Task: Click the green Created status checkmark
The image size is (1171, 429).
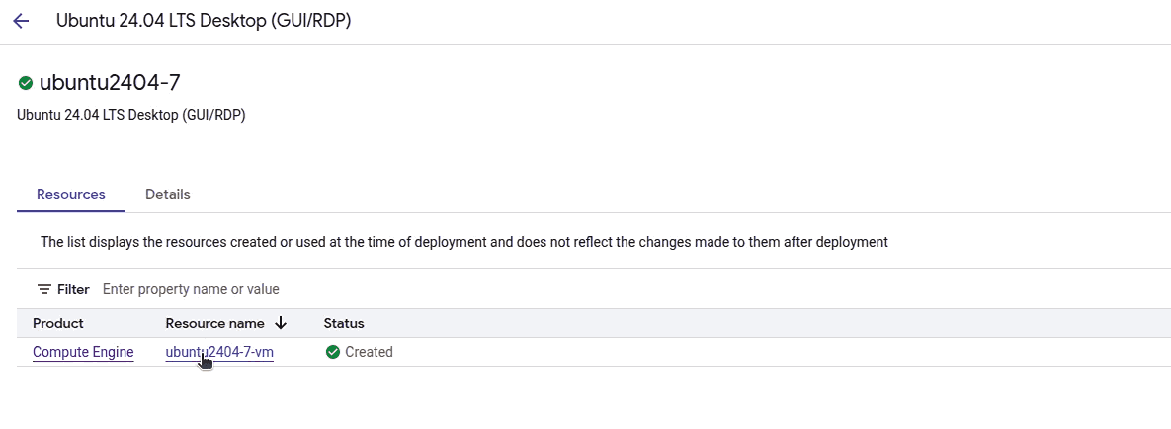Action: (x=333, y=352)
